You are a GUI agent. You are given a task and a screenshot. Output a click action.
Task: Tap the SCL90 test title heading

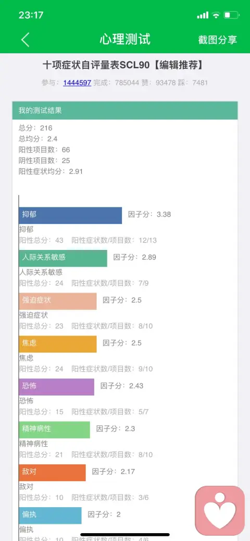pyautogui.click(x=122, y=65)
